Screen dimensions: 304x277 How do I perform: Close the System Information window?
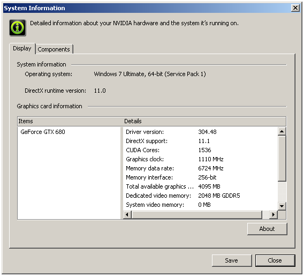(x=295, y=8)
